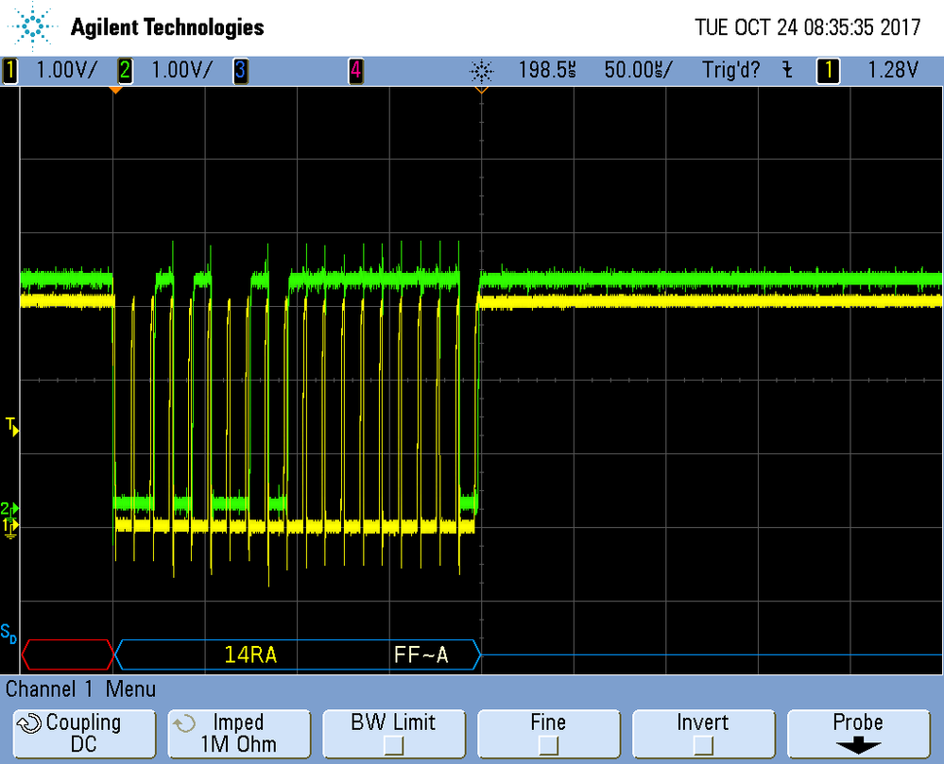
Task: Click the horizontal delay star icon
Action: [x=482, y=72]
